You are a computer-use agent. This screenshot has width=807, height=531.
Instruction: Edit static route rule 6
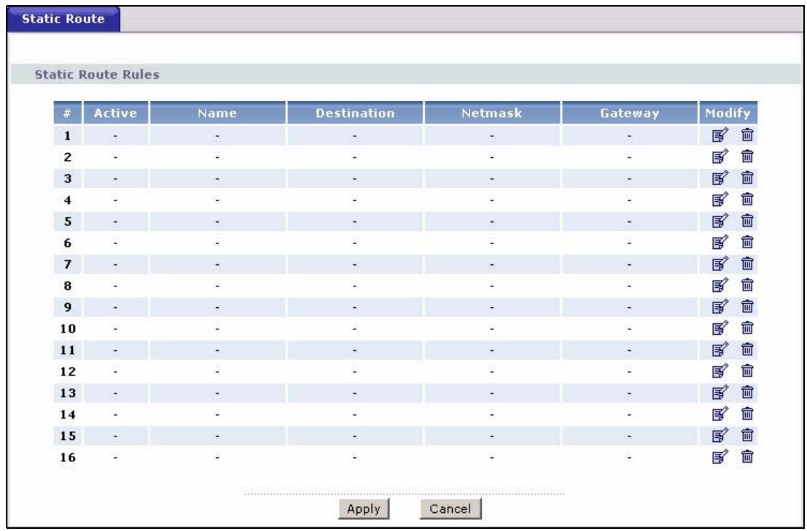pyautogui.click(x=720, y=242)
